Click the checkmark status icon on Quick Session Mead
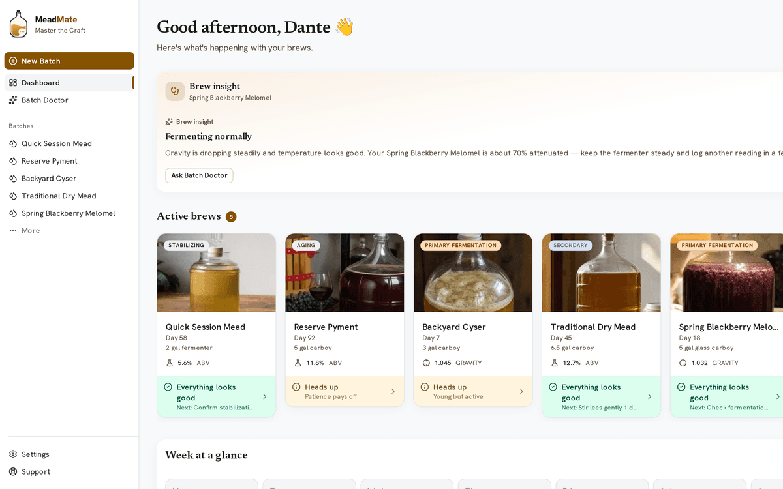 pyautogui.click(x=168, y=387)
